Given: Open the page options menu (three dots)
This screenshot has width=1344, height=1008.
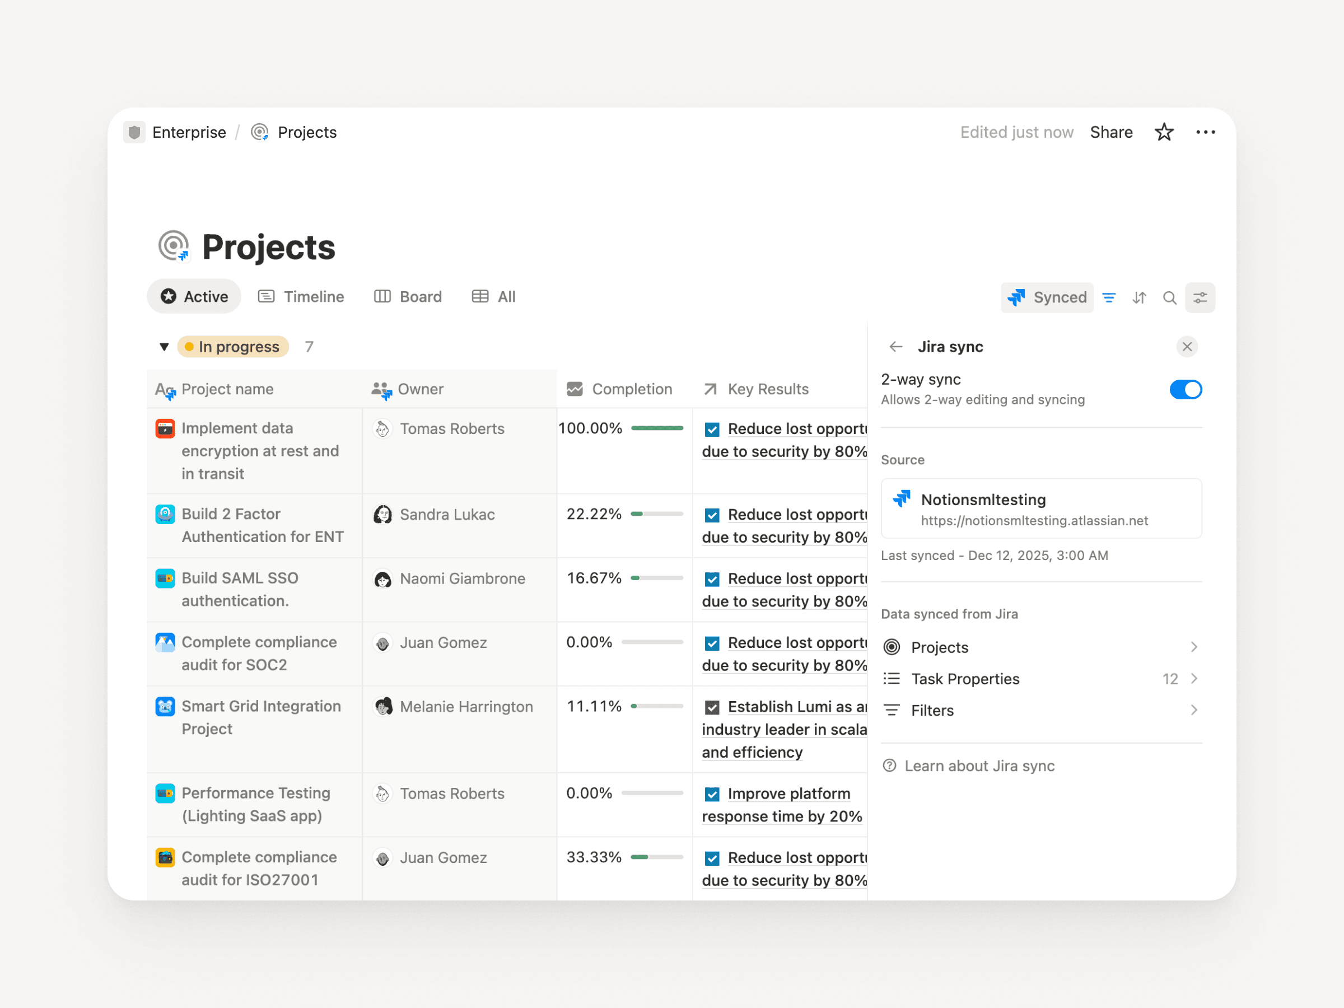Looking at the screenshot, I should (1206, 132).
